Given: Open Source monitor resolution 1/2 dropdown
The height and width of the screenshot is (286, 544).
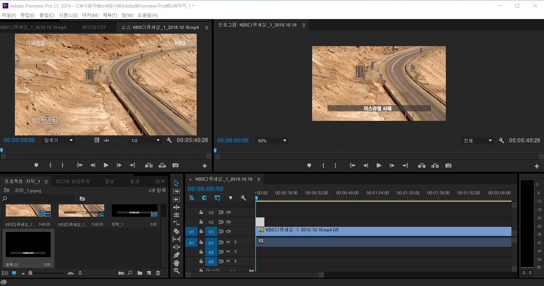Looking at the screenshot, I should pos(145,140).
